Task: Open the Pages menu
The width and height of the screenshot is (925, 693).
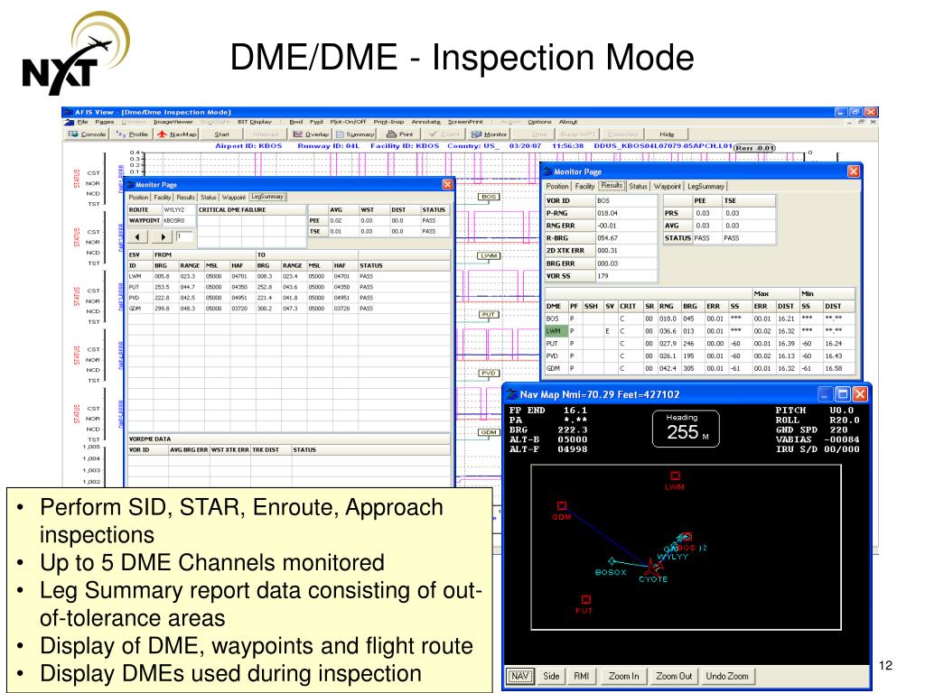Action: (x=105, y=122)
